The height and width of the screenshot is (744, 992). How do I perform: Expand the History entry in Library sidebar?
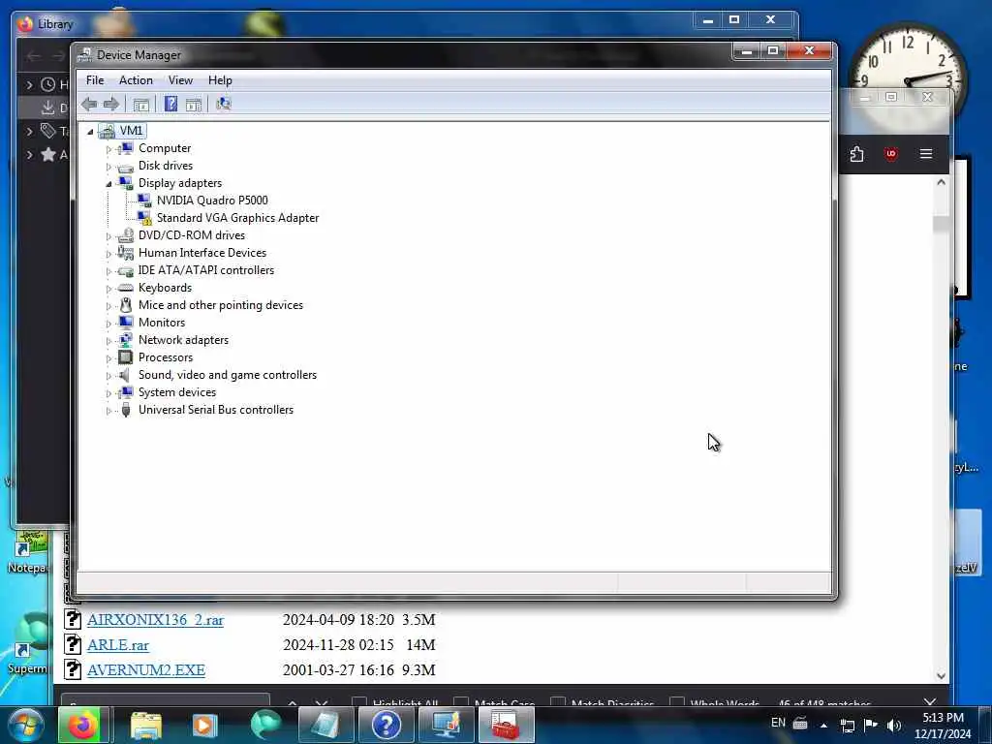(29, 84)
